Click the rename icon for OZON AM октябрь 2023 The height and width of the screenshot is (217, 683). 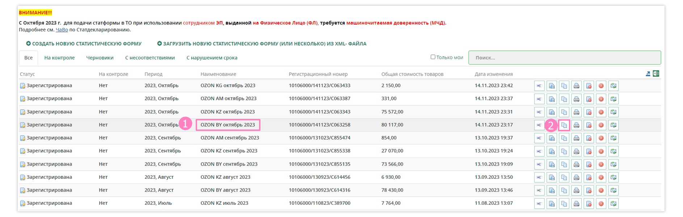(539, 99)
